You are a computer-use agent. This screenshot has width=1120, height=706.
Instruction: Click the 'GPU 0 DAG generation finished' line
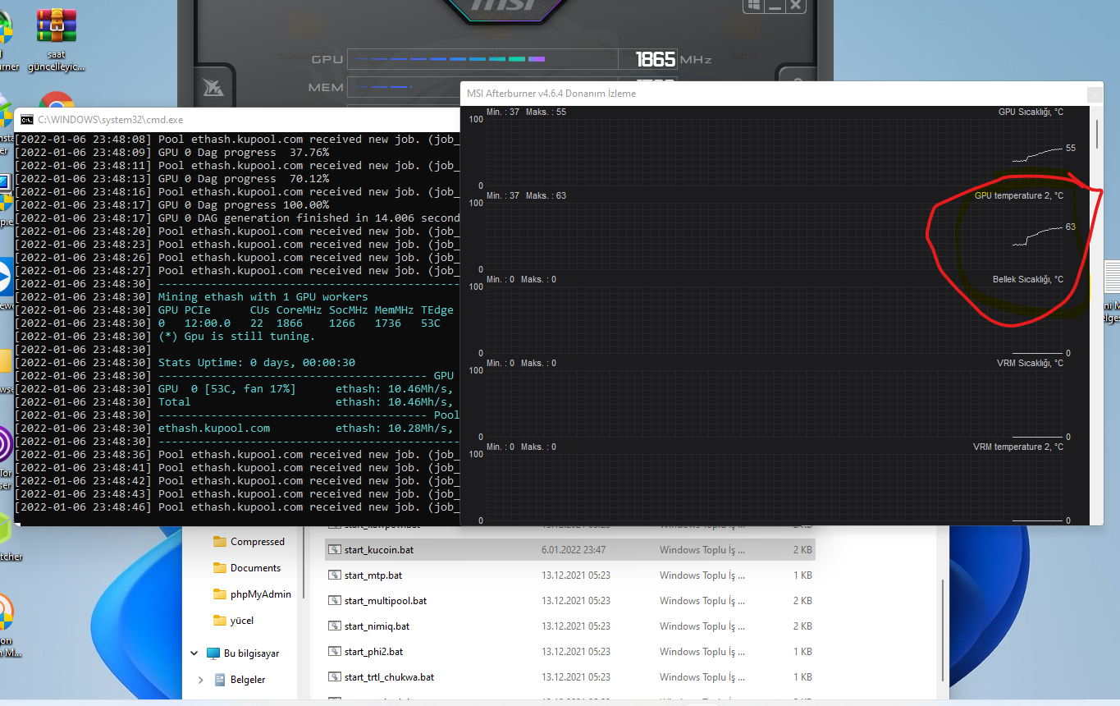point(309,218)
